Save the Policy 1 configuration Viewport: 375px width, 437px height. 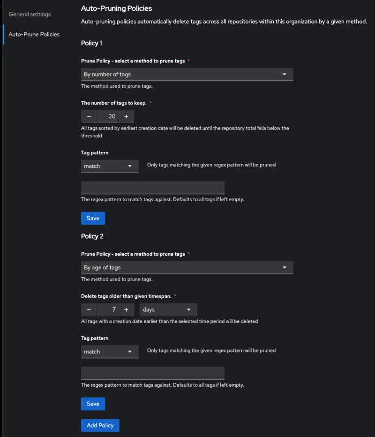93,218
